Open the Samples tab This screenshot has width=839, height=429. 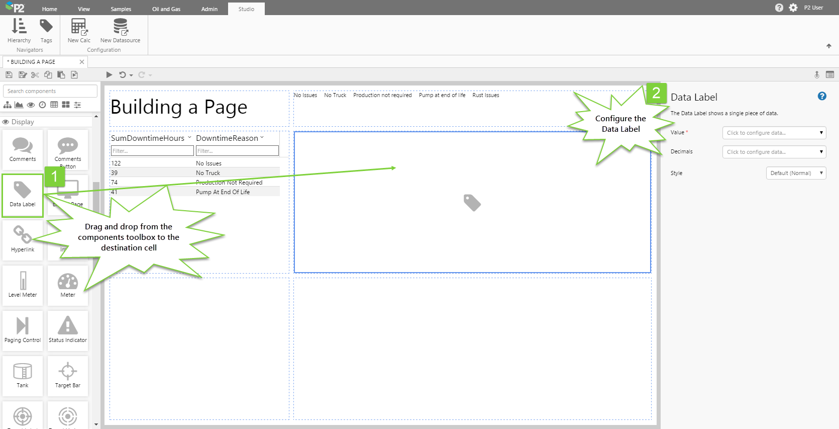pos(121,9)
